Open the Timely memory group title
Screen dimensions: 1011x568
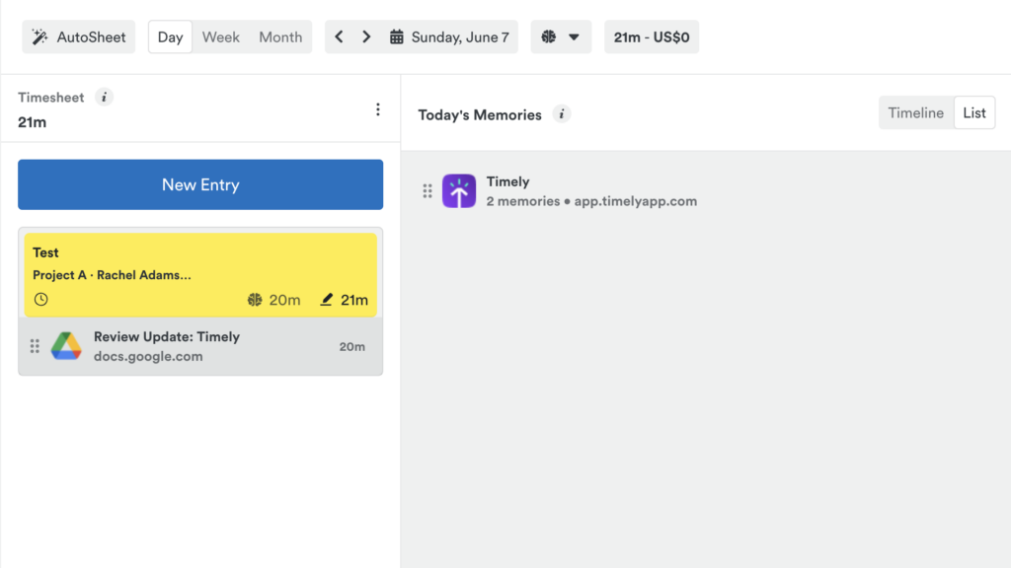[508, 181]
